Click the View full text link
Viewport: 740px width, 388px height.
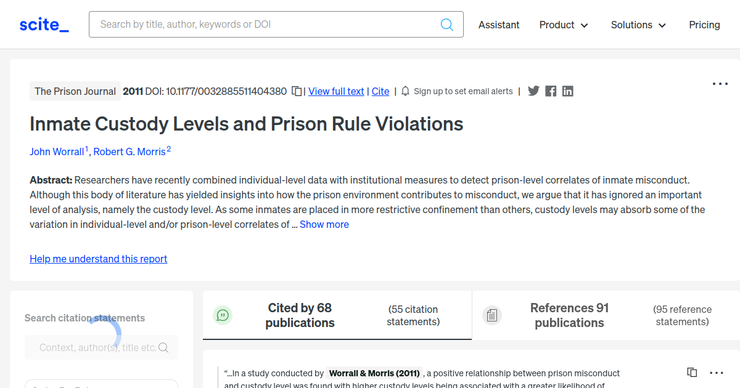coord(336,91)
